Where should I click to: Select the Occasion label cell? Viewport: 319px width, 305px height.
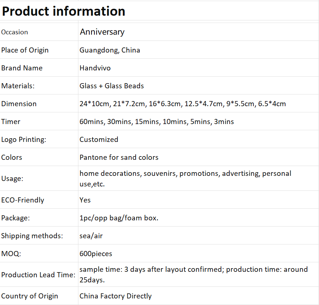coord(39,32)
